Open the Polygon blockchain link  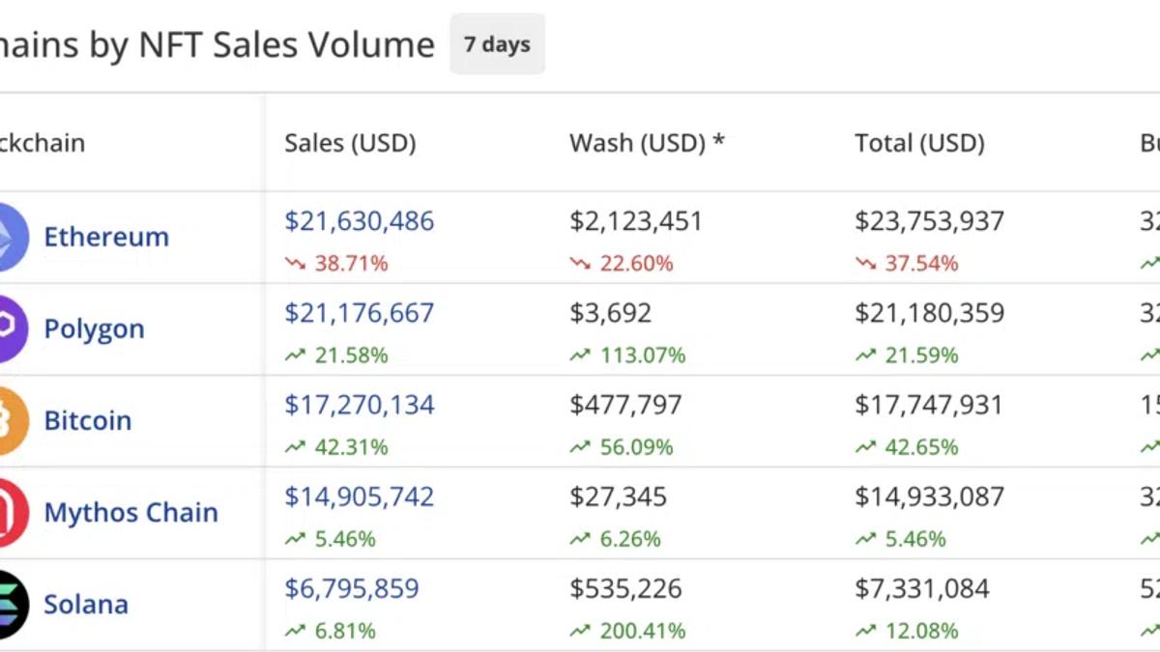pos(94,328)
